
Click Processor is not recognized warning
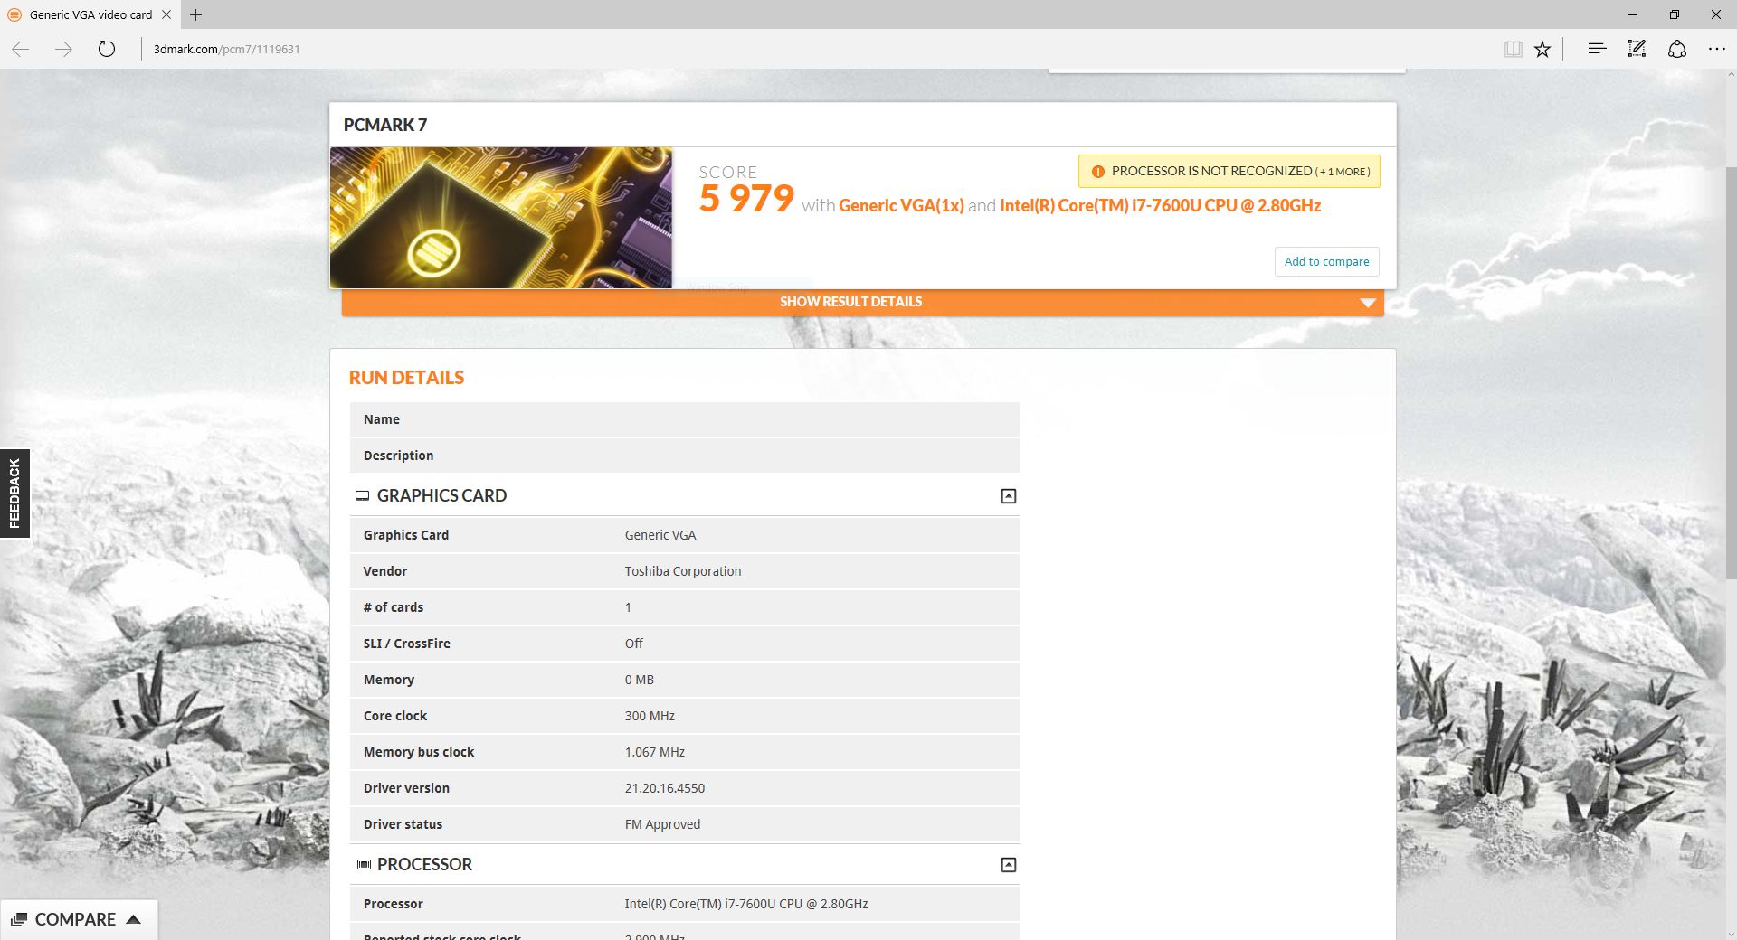tap(1229, 171)
